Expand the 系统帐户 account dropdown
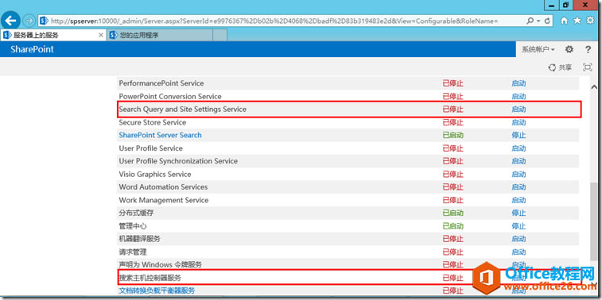The width and height of the screenshot is (602, 300). 538,49
